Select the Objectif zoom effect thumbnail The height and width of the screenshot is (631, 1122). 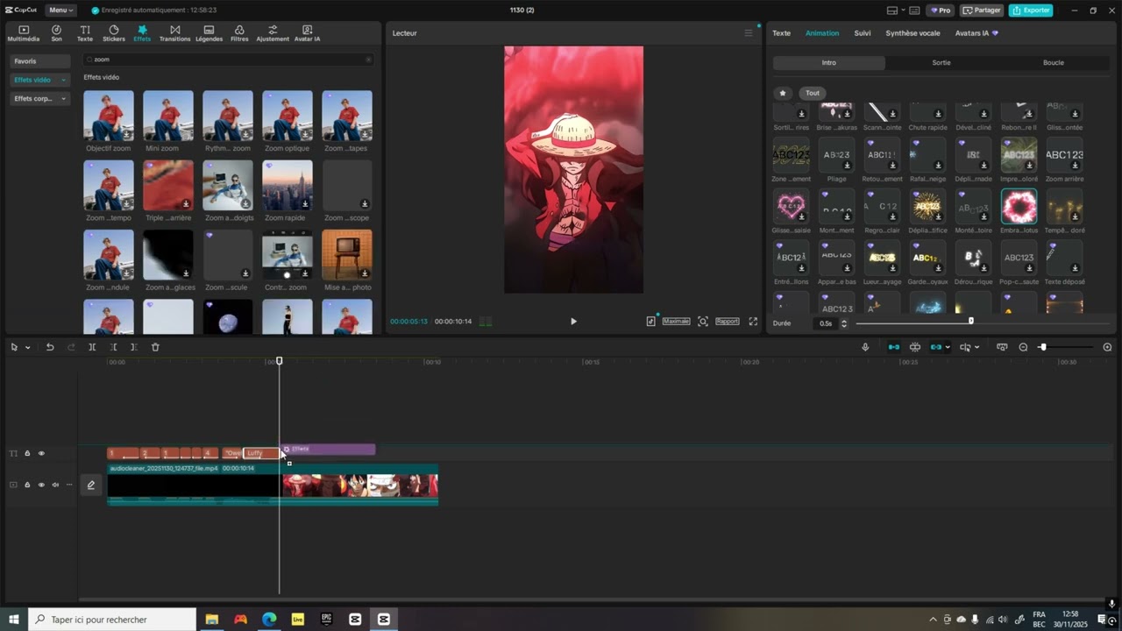click(109, 116)
